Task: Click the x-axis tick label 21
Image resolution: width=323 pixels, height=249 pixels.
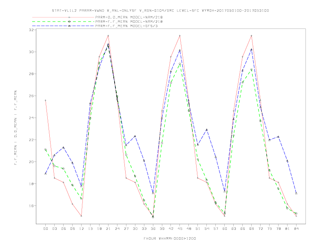Action: point(108,229)
